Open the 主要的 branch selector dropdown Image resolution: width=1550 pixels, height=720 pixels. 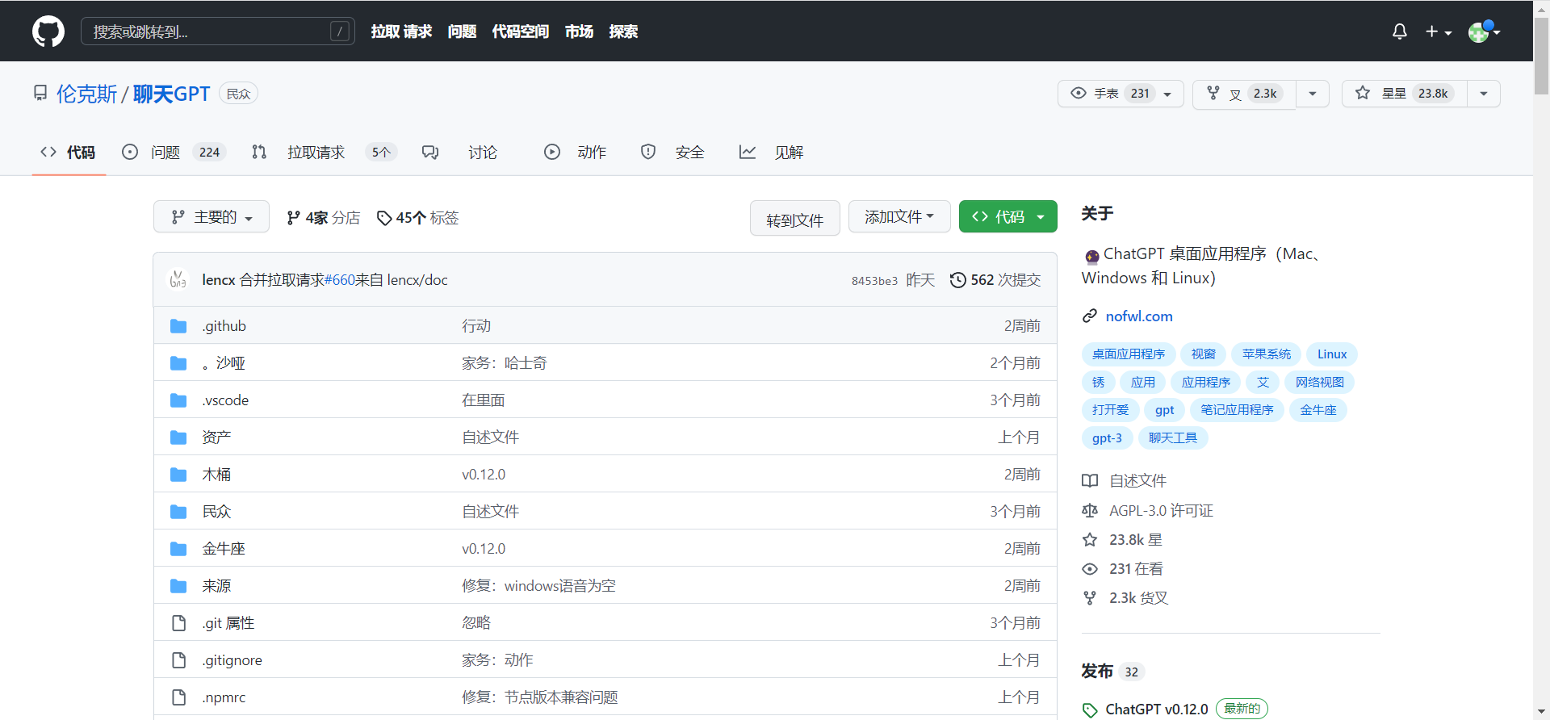point(212,217)
